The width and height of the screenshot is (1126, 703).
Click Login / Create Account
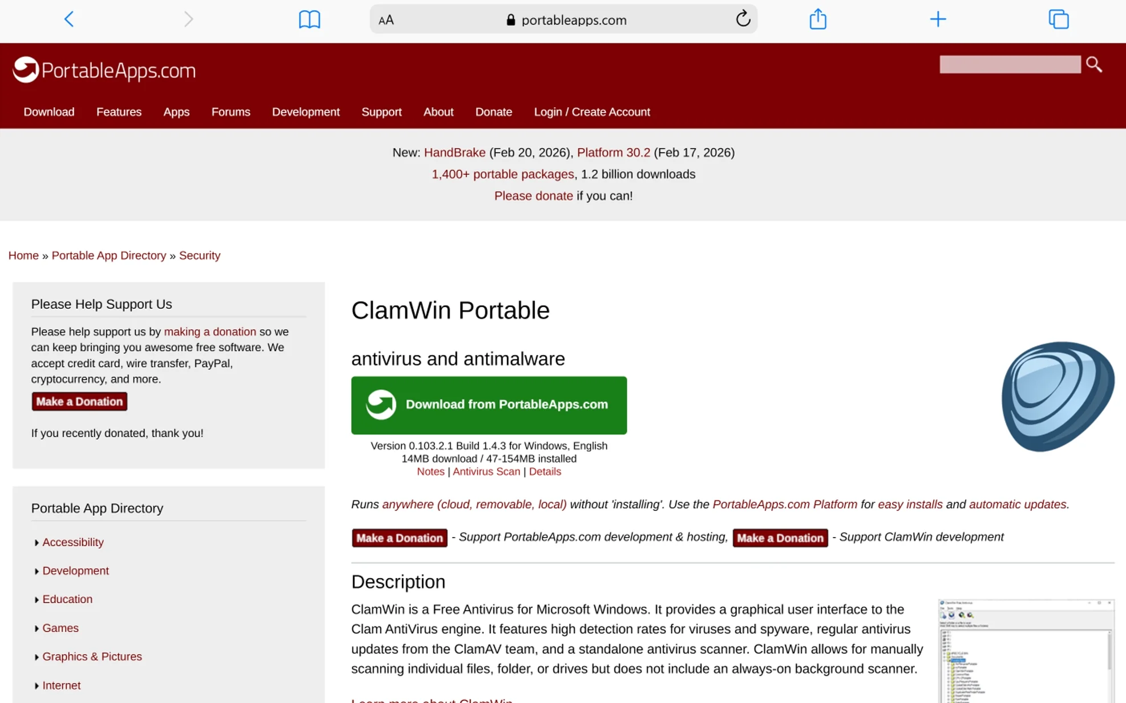592,112
